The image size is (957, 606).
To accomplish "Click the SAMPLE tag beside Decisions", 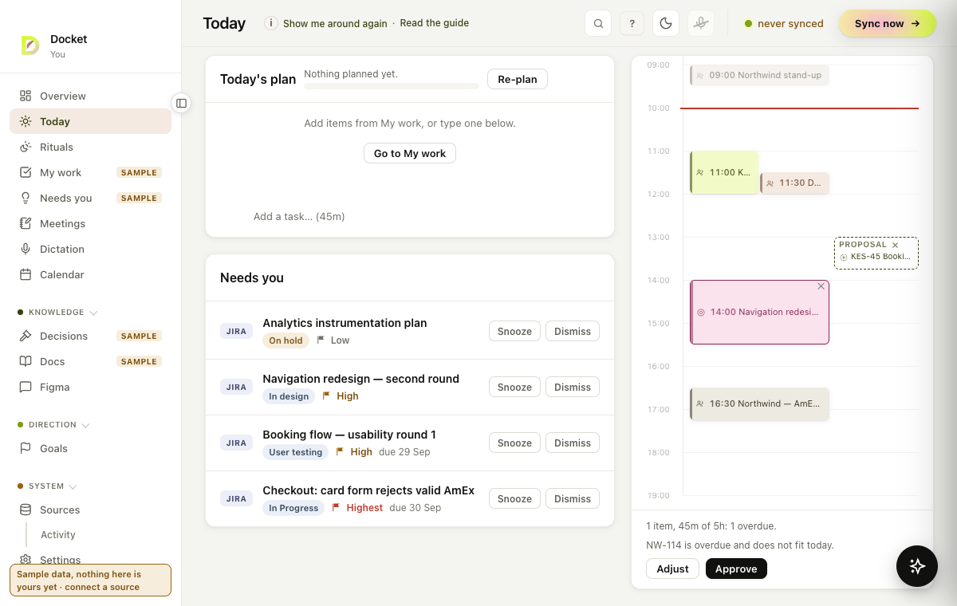I will (x=139, y=336).
